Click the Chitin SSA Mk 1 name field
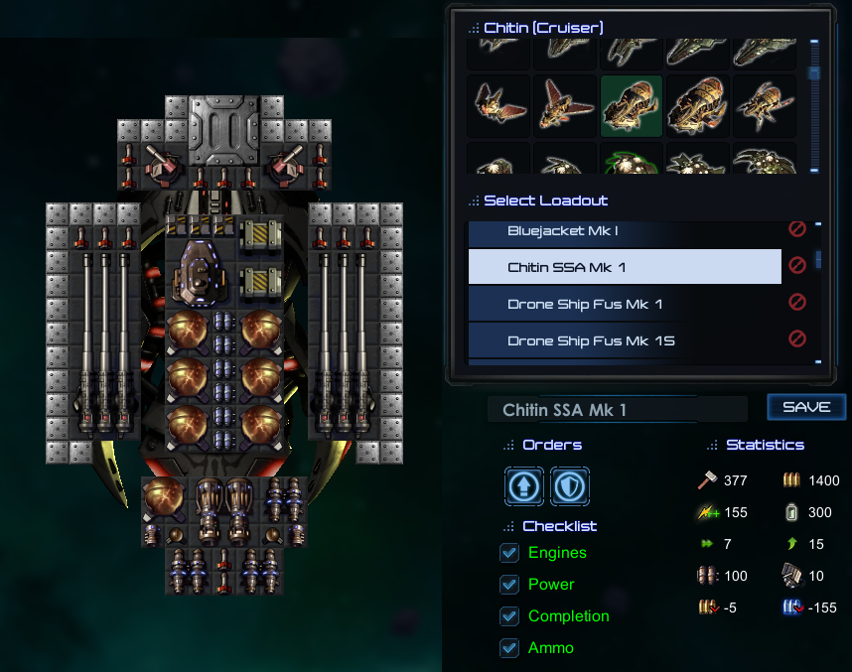 (618, 410)
